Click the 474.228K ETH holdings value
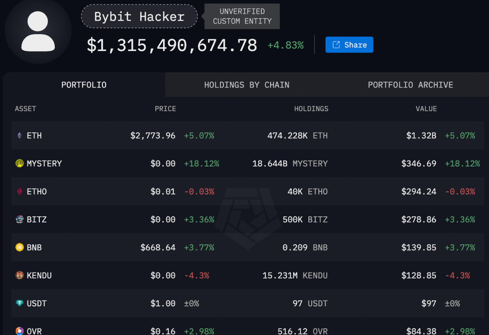The image size is (489, 335). (297, 135)
